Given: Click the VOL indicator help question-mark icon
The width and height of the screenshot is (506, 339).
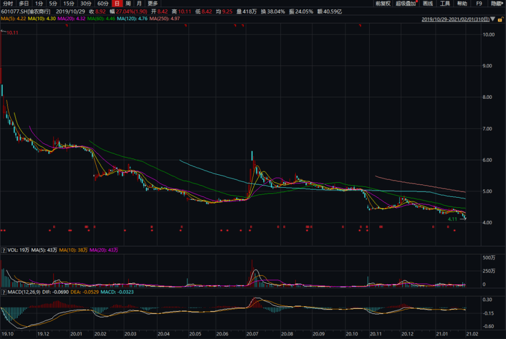Looking at the screenshot, I should [3, 250].
